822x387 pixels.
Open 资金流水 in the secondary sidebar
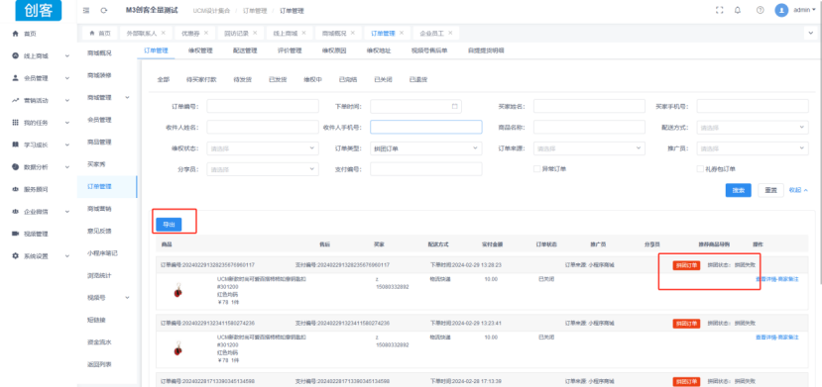pyautogui.click(x=99, y=342)
